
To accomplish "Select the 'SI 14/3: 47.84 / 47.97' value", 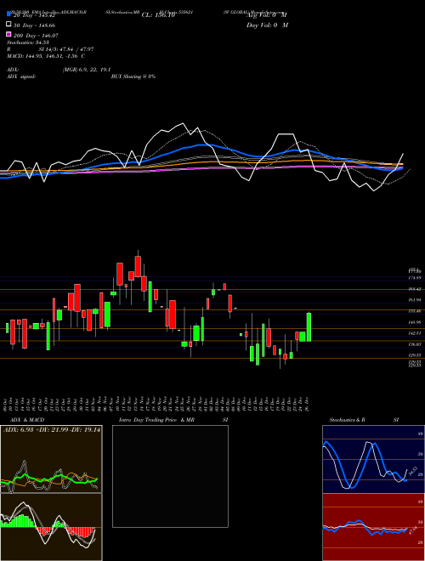I will pos(66,49).
